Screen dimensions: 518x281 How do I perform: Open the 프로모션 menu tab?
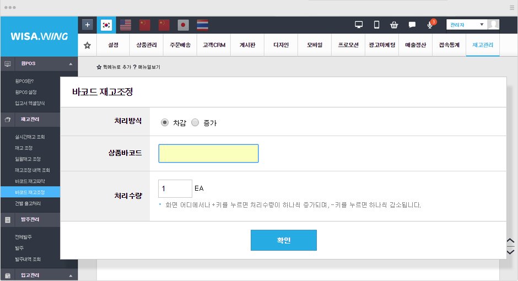348,45
